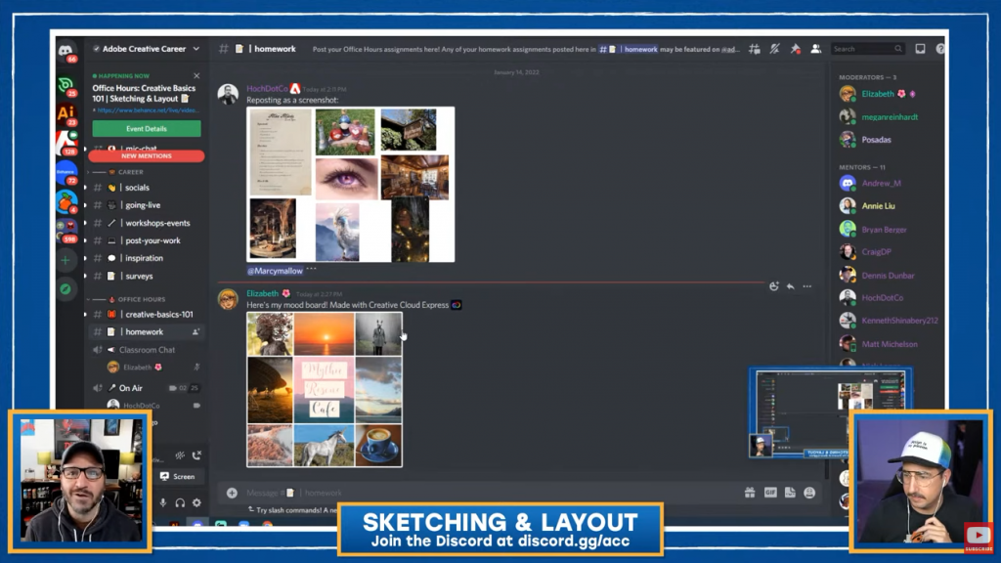Open HochDotCo's reposted mood board image
The image size is (1001, 563).
[351, 185]
